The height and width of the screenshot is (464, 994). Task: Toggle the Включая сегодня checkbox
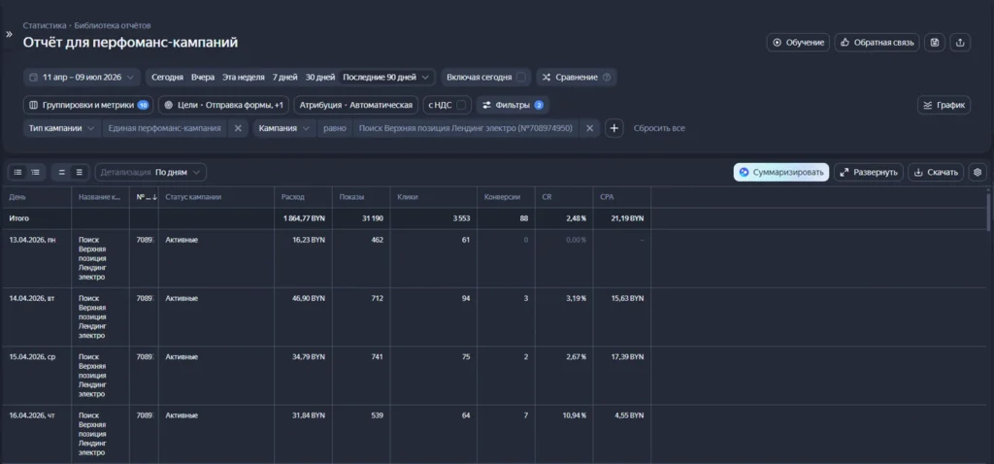(520, 77)
